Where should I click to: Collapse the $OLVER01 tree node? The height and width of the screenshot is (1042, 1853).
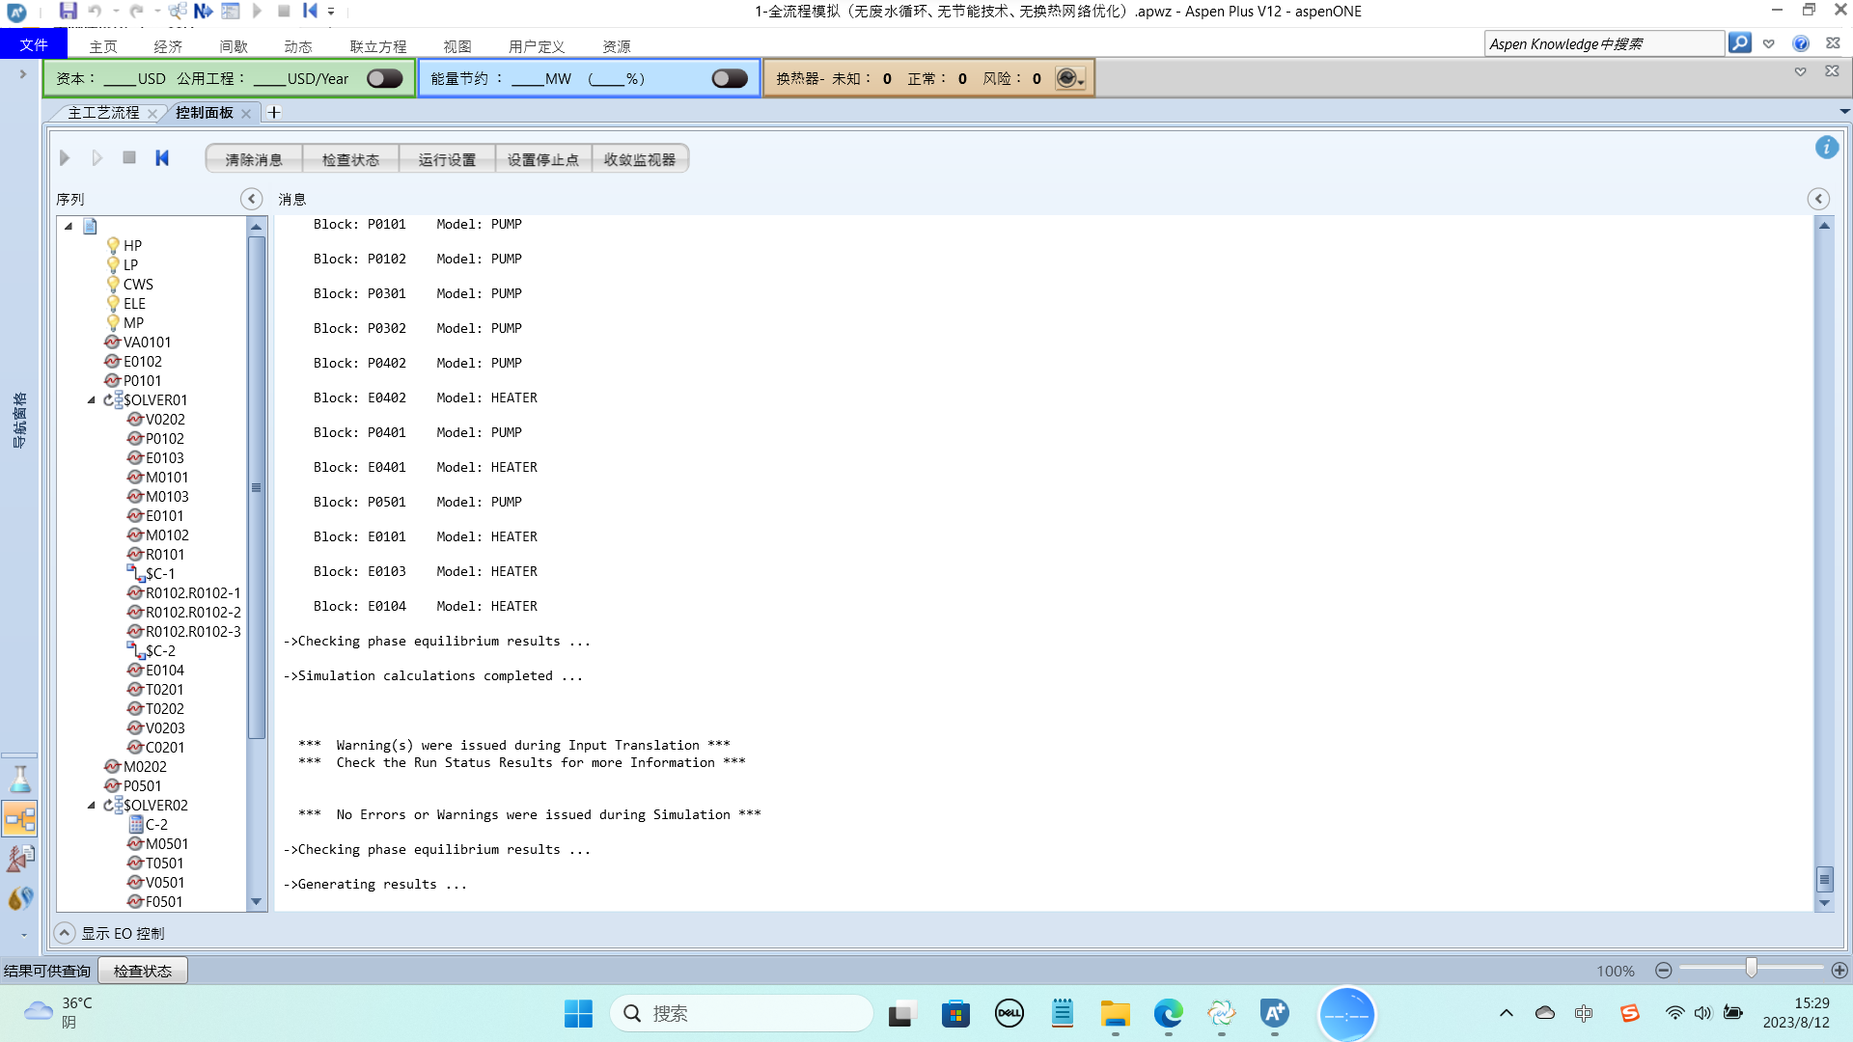pos(92,400)
